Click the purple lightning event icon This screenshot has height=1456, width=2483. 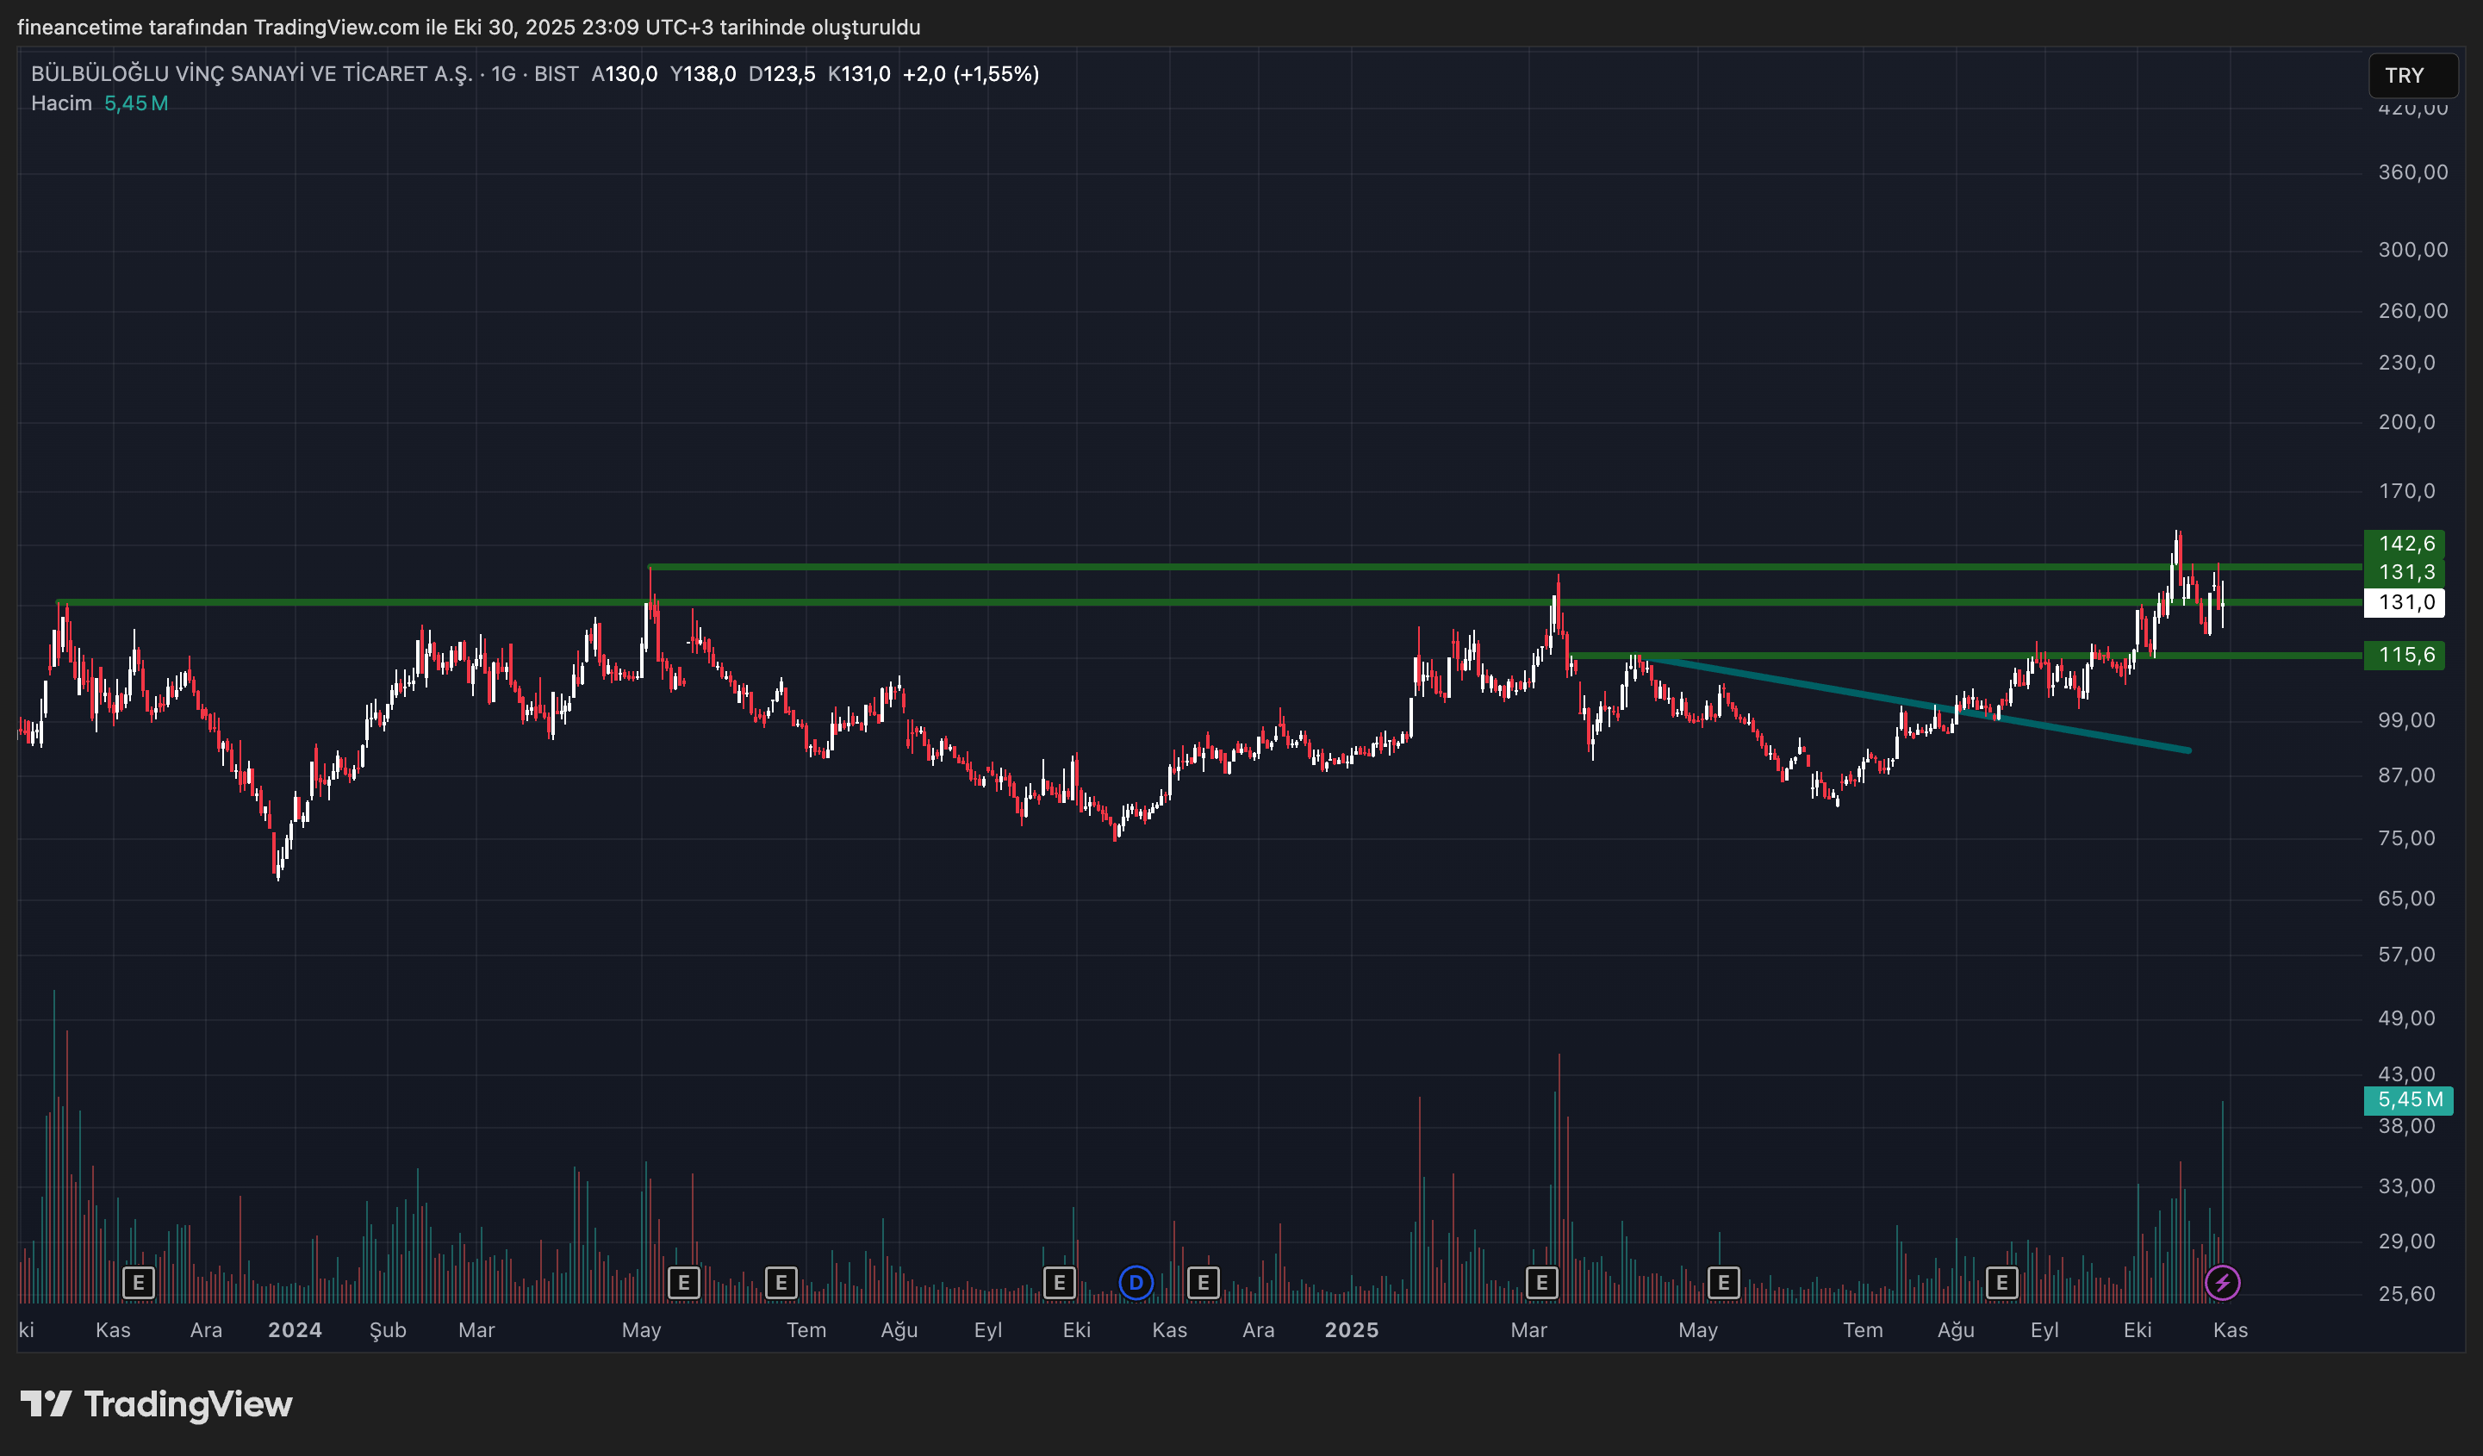[x=2222, y=1283]
